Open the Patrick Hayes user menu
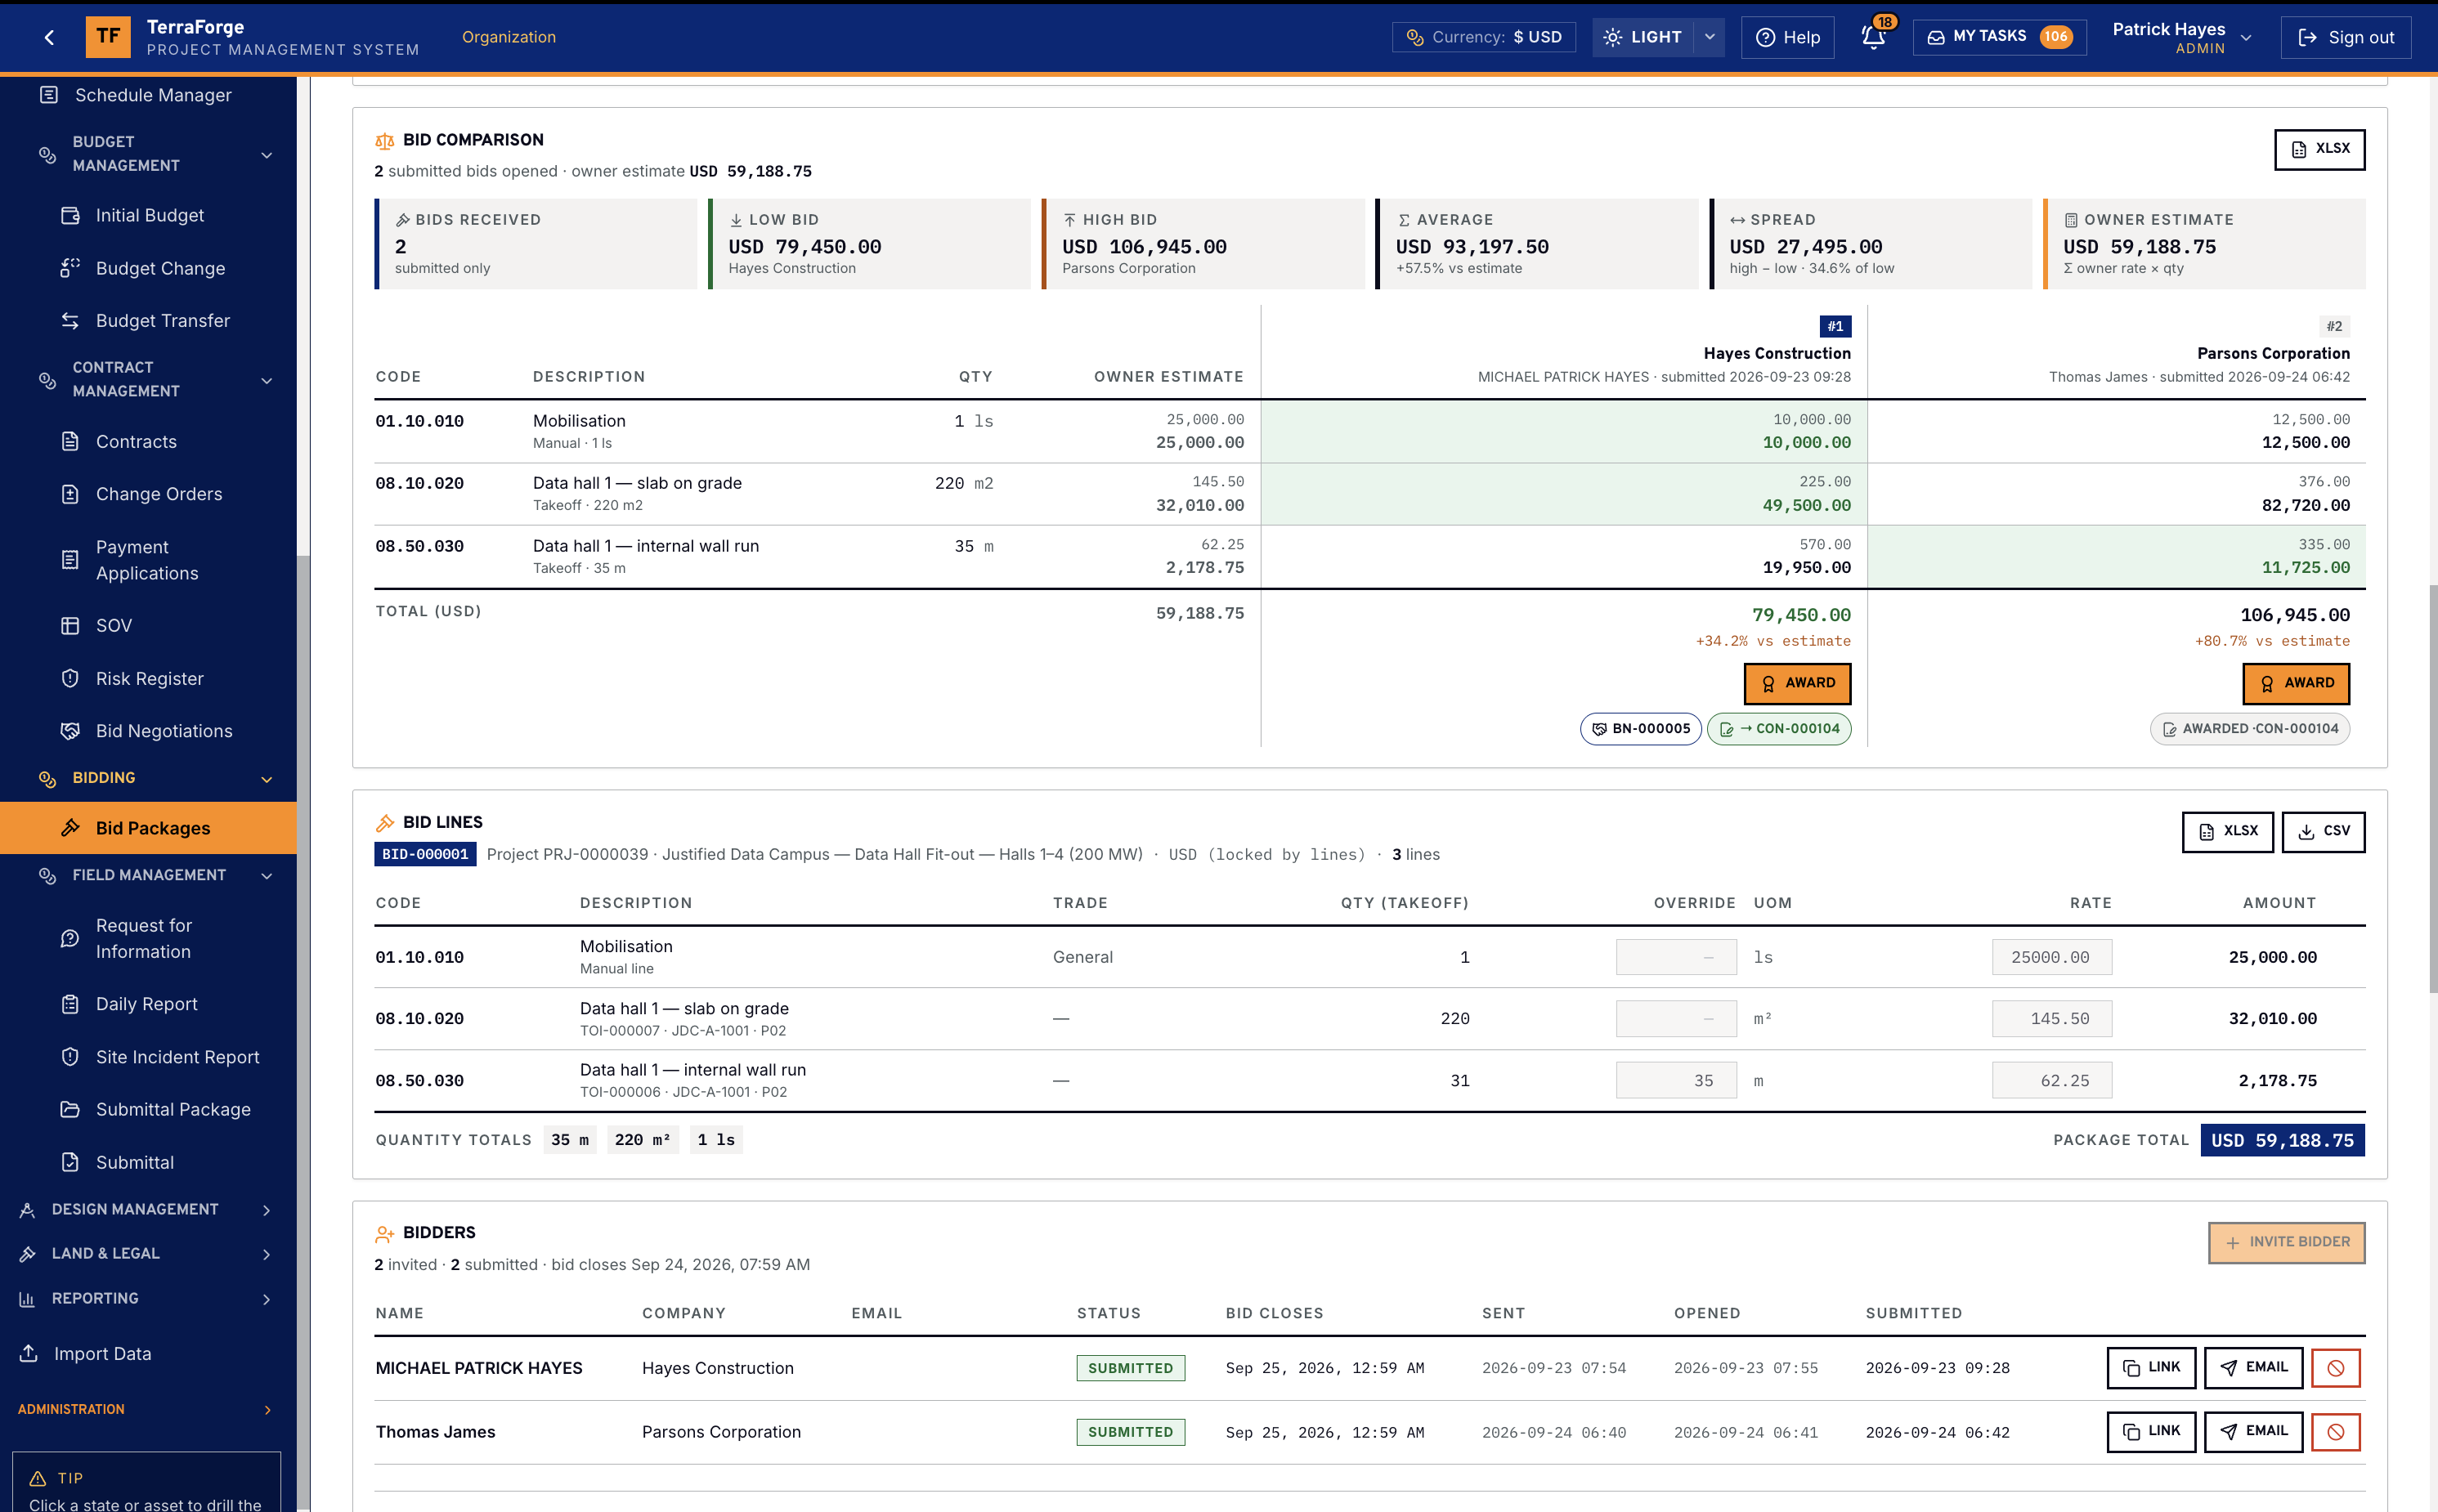Image resolution: width=2438 pixels, height=1512 pixels. click(x=2183, y=37)
